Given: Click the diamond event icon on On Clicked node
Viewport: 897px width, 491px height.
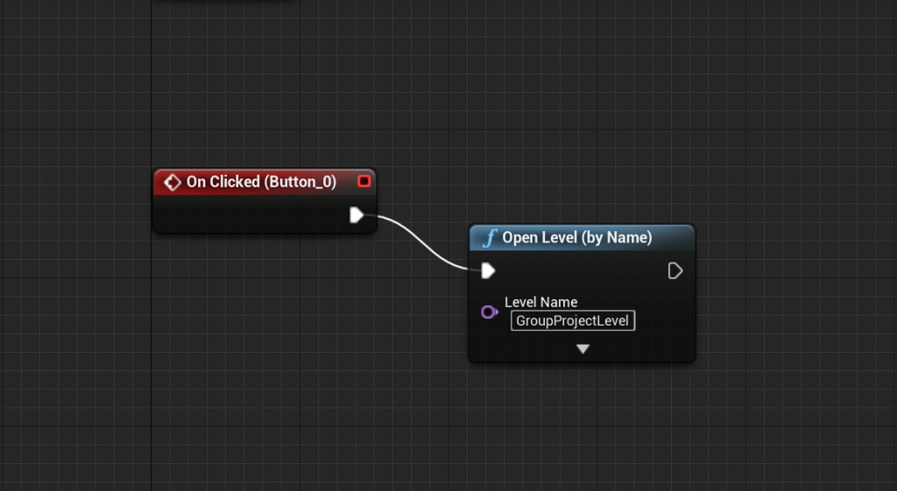Looking at the screenshot, I should (173, 182).
